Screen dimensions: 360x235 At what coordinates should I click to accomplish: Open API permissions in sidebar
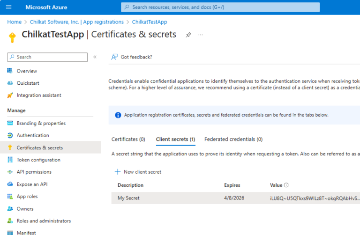(x=34, y=172)
